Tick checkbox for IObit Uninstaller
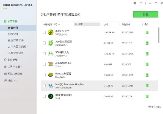The height and width of the screenshot is (114, 163). 44,96
